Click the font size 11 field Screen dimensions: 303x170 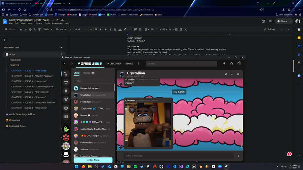click(96, 29)
